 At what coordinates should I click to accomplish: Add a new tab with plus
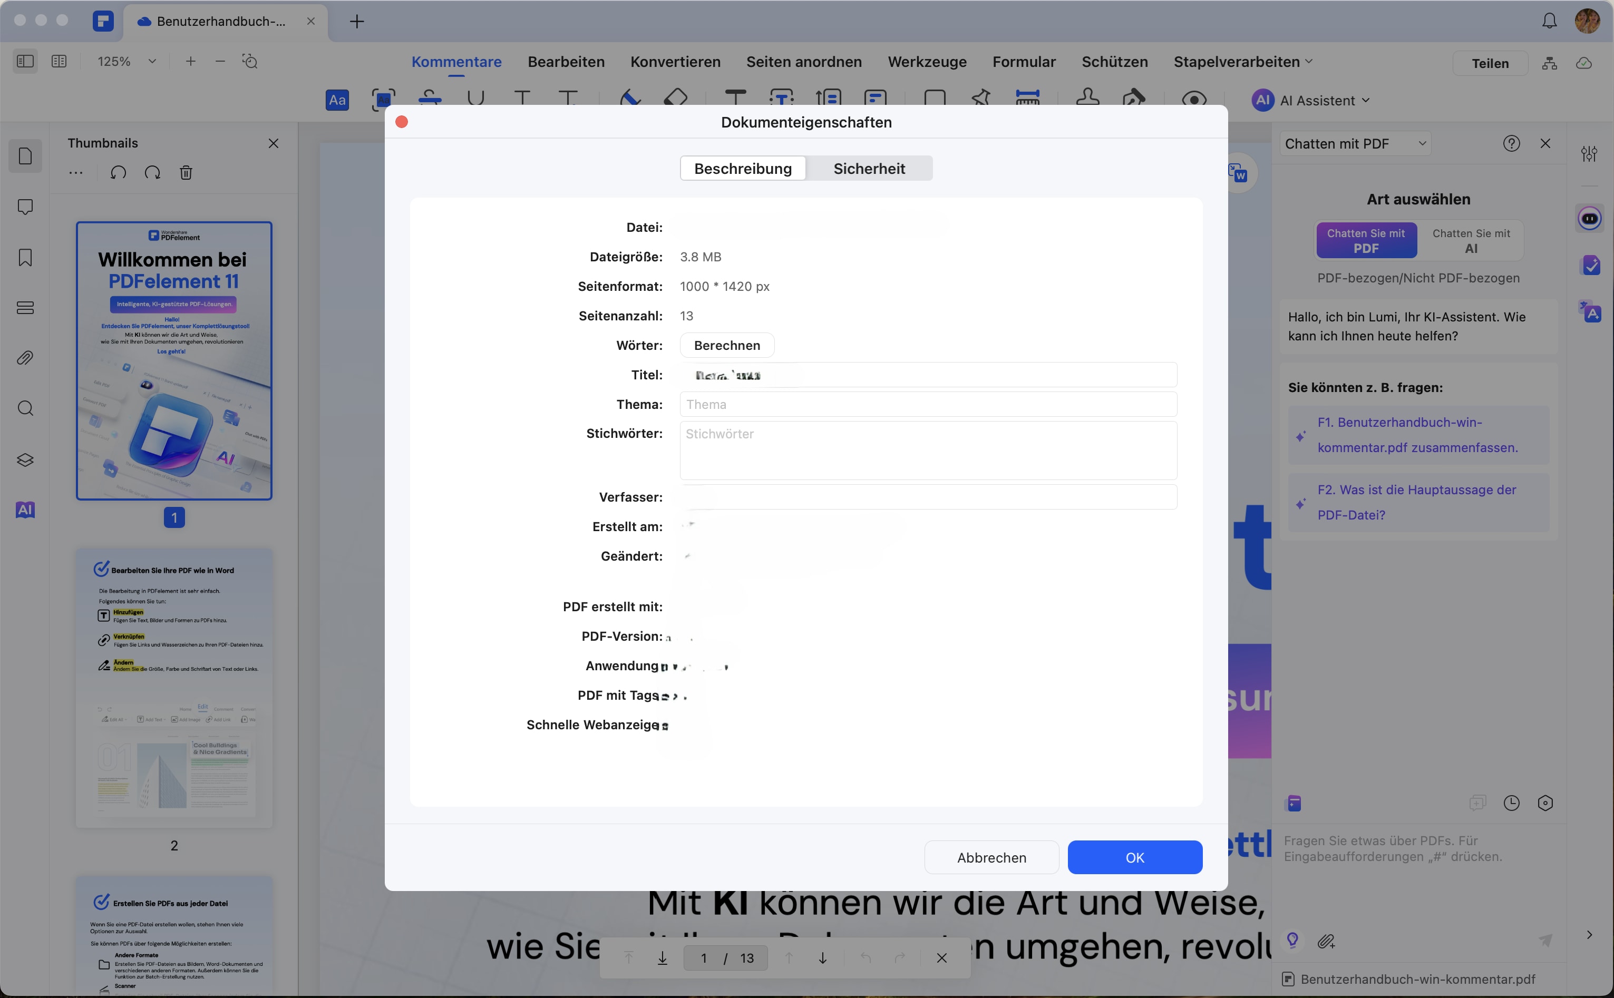click(x=357, y=21)
